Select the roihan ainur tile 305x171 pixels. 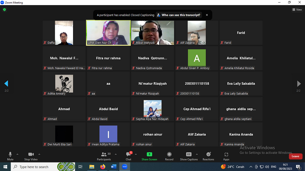click(x=152, y=134)
